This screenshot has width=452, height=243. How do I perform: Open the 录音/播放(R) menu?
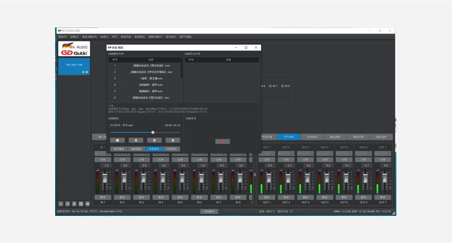(x=89, y=37)
